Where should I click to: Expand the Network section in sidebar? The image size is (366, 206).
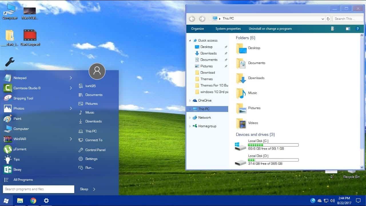(x=190, y=117)
